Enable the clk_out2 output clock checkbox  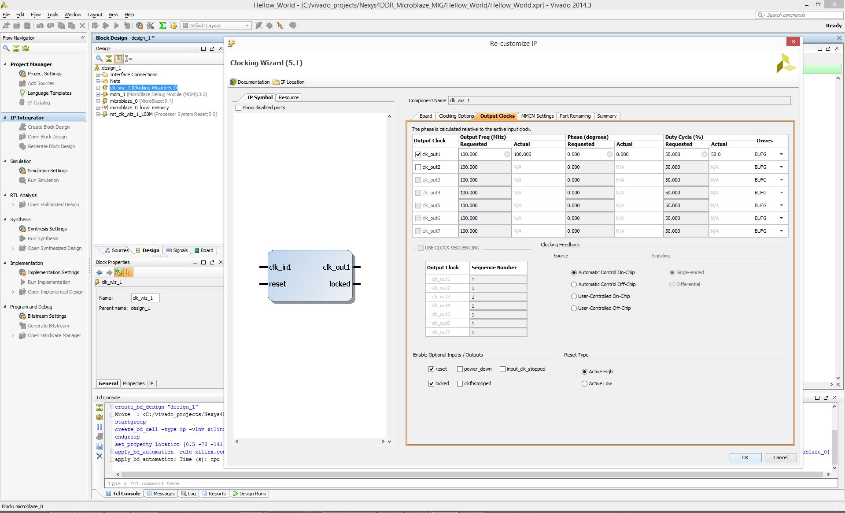pos(418,167)
